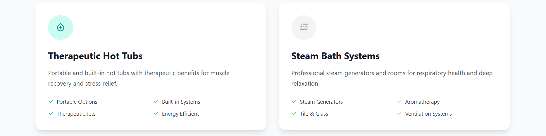
Task: Select the Aromatherapy feature label
Action: pyautogui.click(x=422, y=102)
